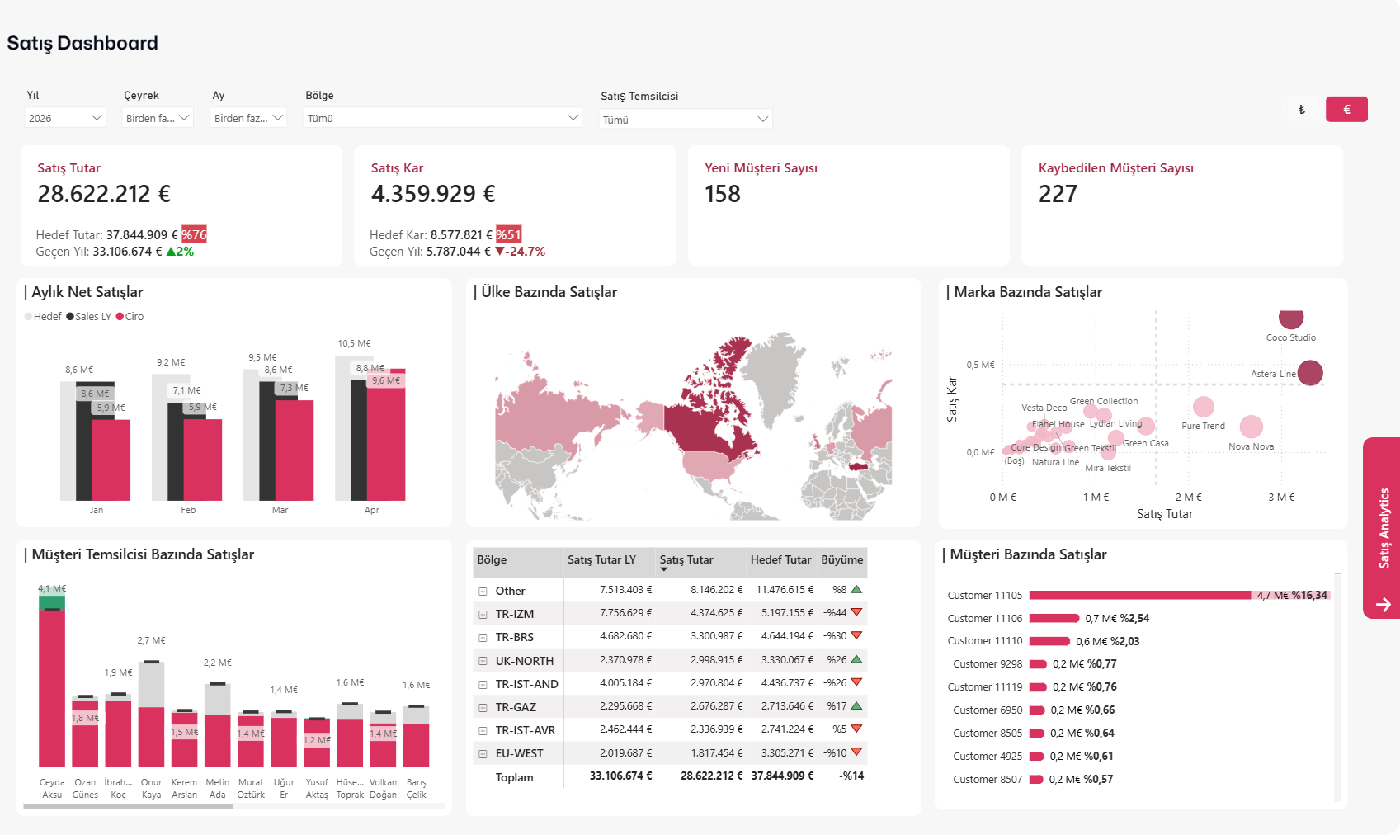Viewport: 1400px width, 835px height.
Task: Select the Astera Line bubble
Action: pyautogui.click(x=1310, y=373)
